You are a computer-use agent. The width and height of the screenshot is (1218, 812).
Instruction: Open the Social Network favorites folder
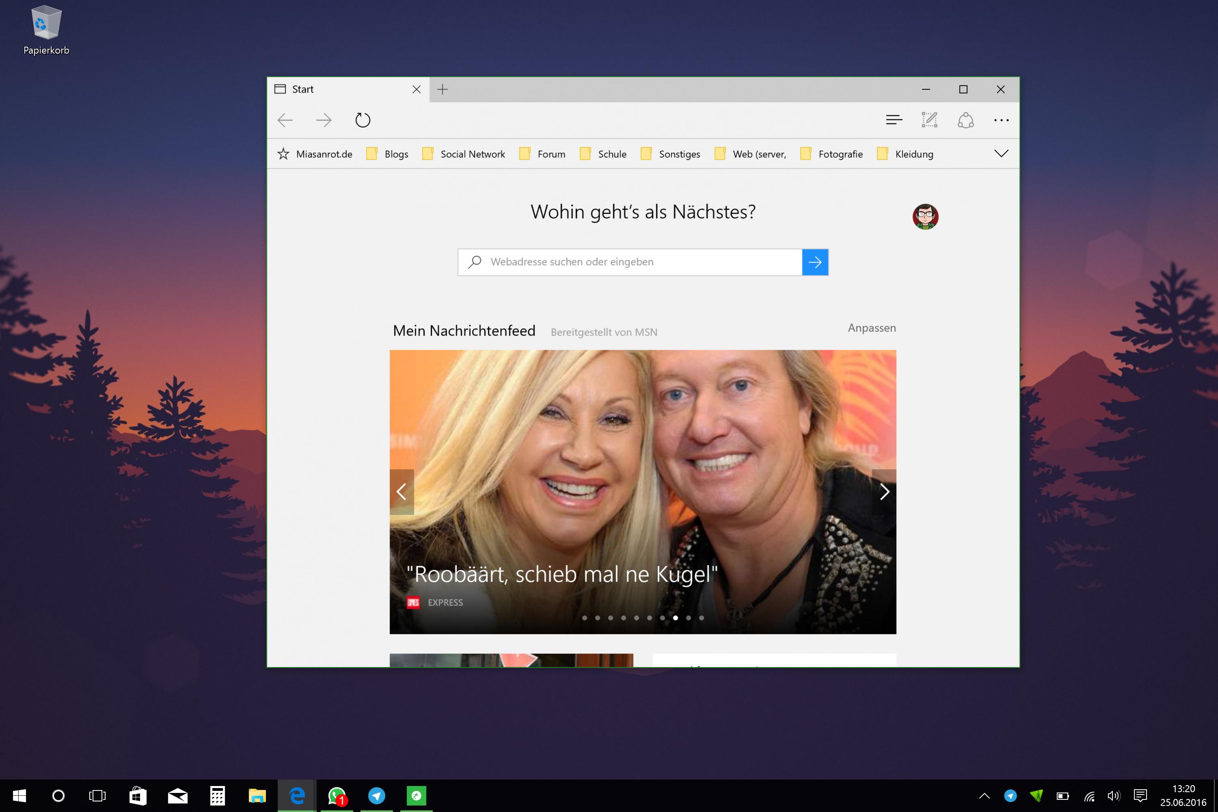click(x=464, y=154)
